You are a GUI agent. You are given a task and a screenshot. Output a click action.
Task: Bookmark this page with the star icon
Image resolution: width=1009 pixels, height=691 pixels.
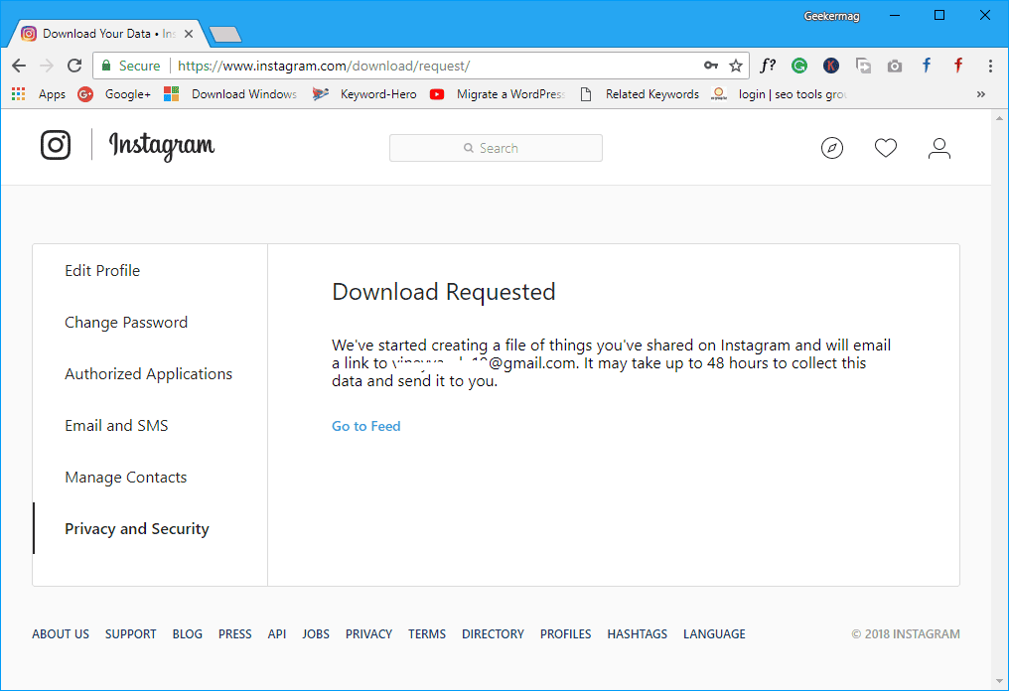tap(736, 66)
